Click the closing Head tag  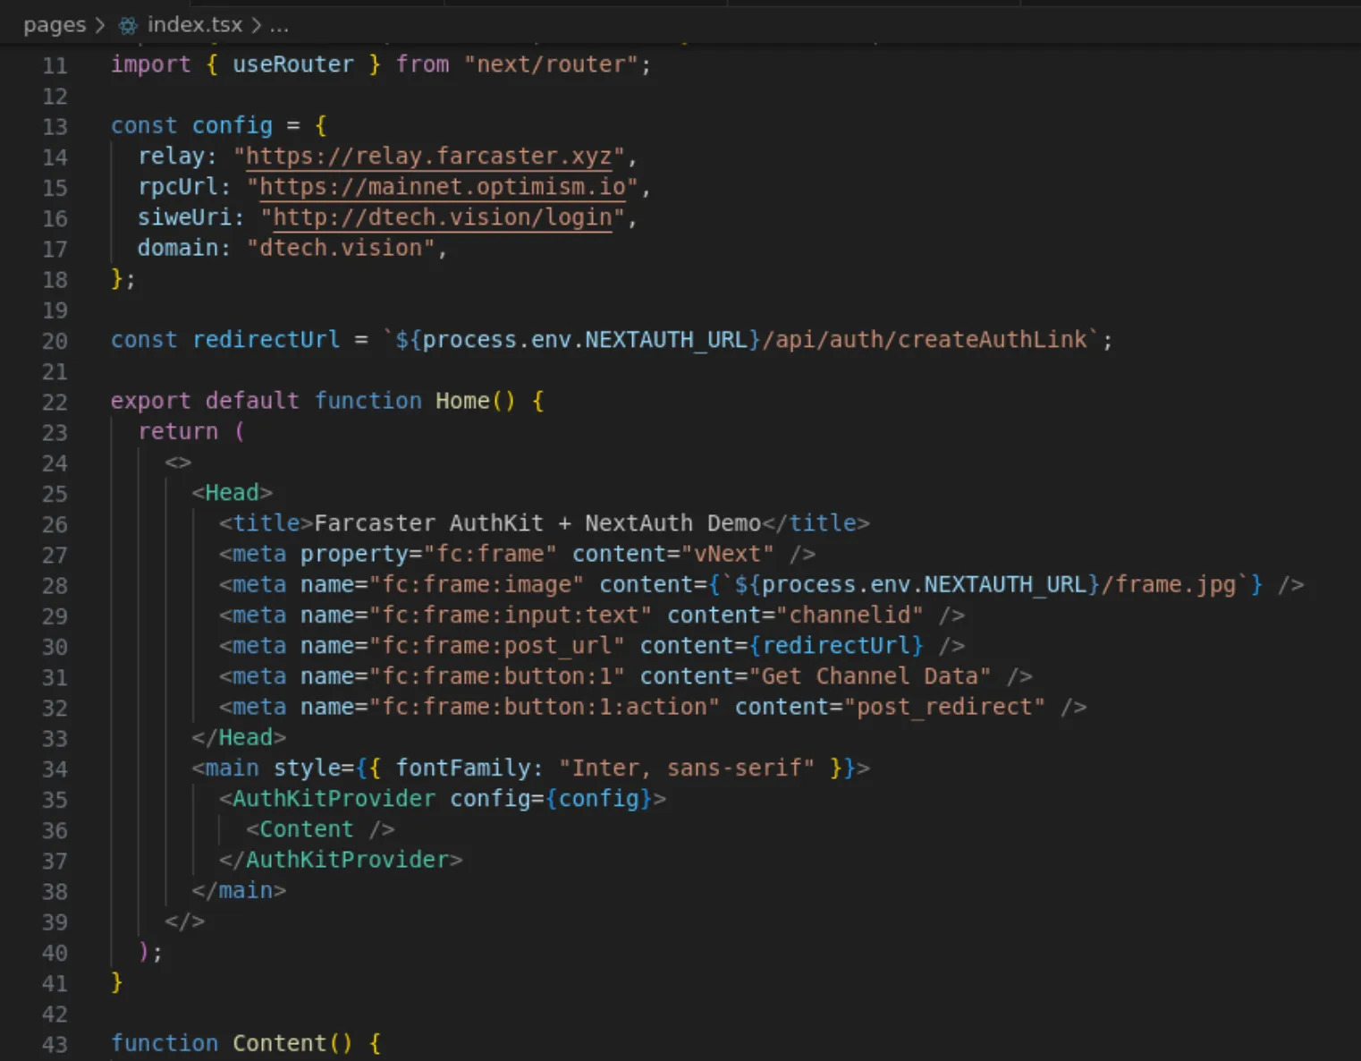click(x=239, y=737)
